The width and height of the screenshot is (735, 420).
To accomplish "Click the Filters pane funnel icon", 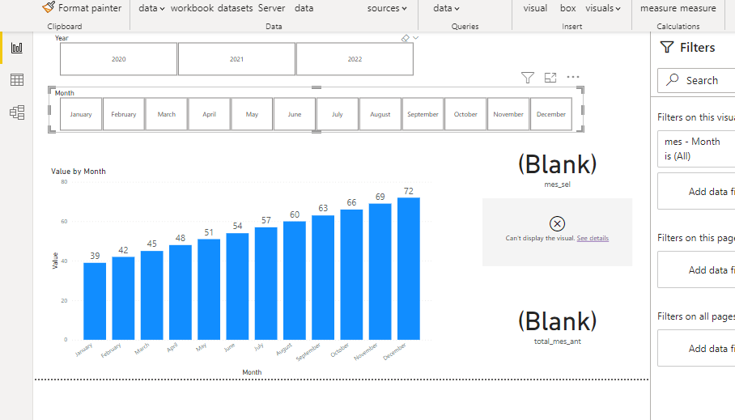I will 666,47.
